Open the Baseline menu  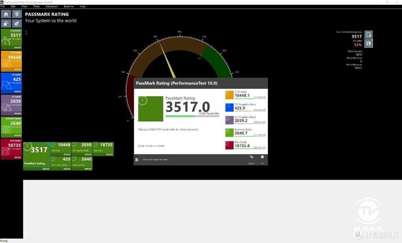coord(69,6)
